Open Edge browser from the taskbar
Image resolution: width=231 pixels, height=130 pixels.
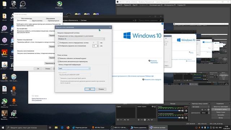(62, 127)
